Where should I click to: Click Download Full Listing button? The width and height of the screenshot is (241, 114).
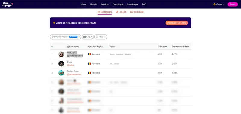click(177, 23)
